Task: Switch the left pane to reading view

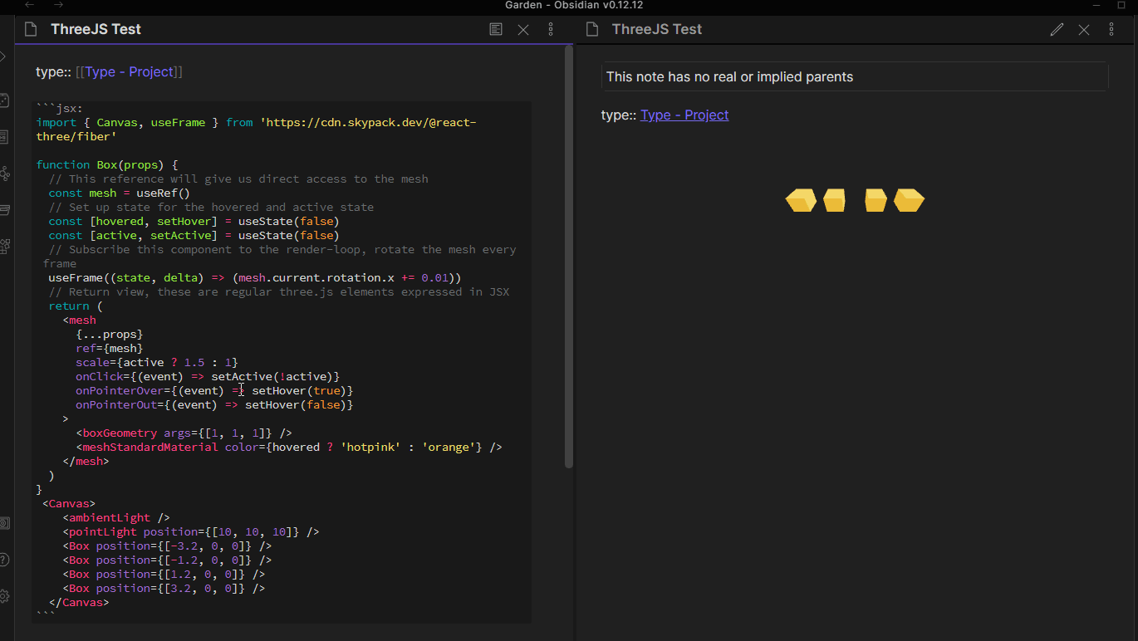Action: (x=495, y=28)
